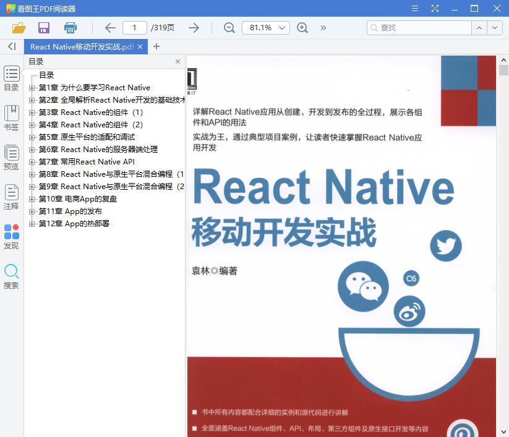The width and height of the screenshot is (509, 437).
Task: Jump to 第8章 混合编程 chapter
Action: 111,174
